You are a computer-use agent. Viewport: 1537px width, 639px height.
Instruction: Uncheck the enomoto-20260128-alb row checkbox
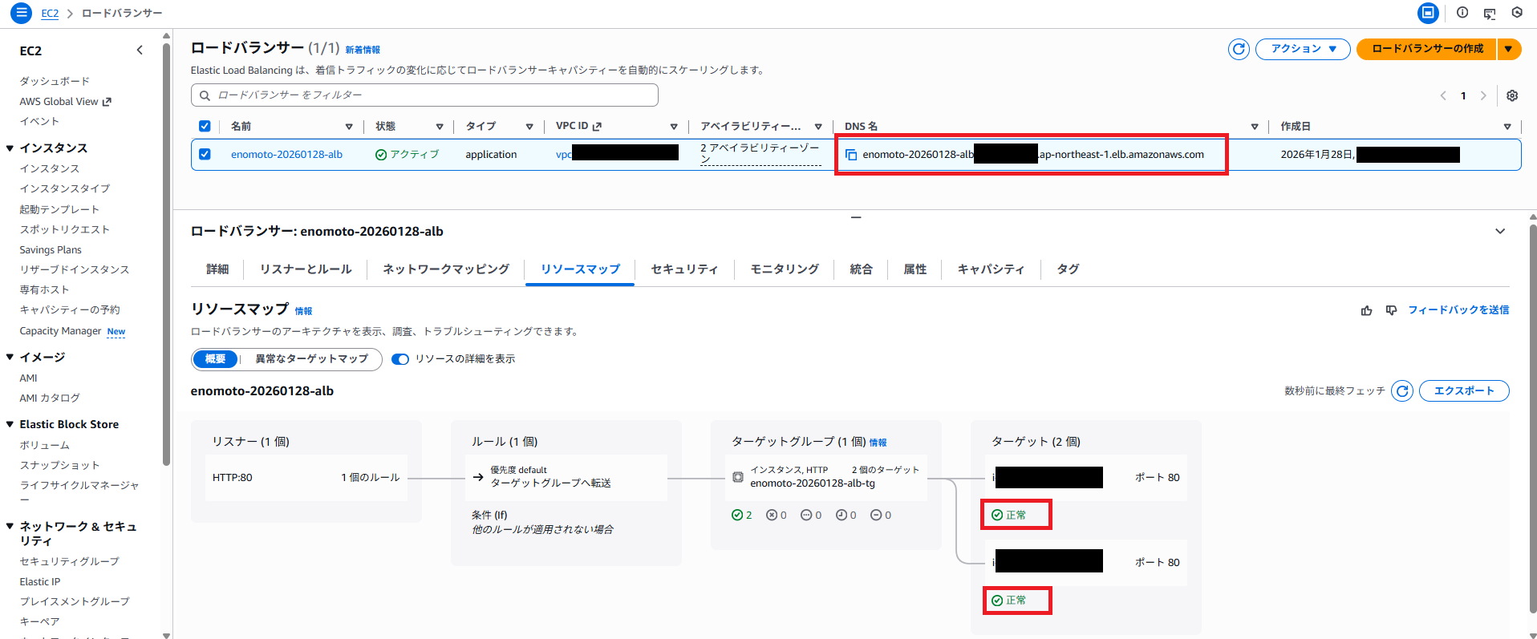(x=205, y=154)
